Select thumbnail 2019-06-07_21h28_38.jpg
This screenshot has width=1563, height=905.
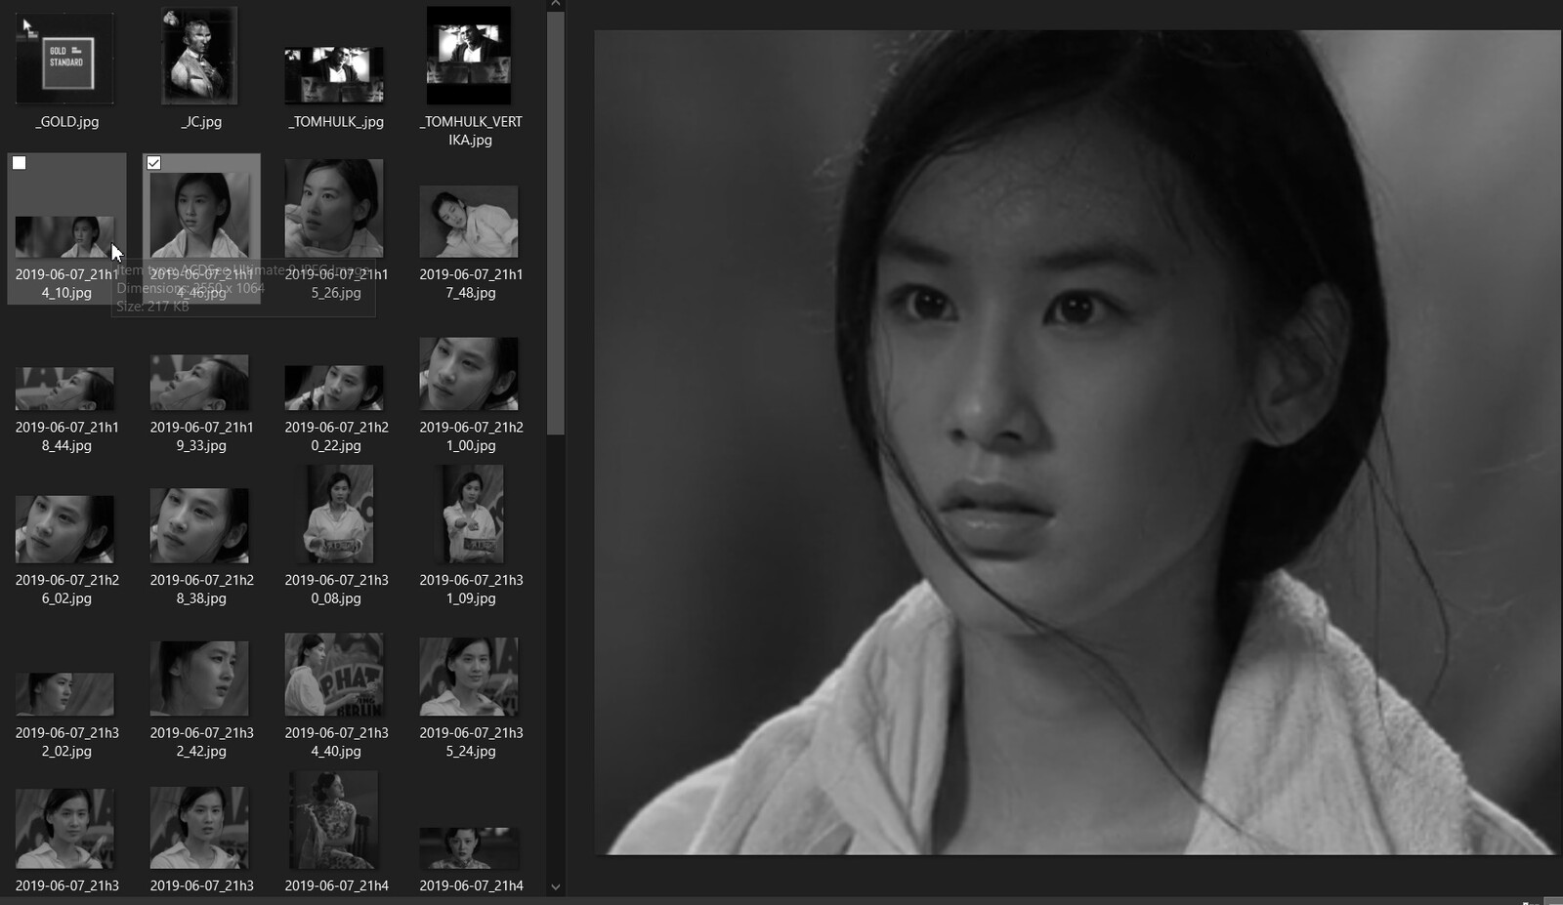click(x=199, y=525)
